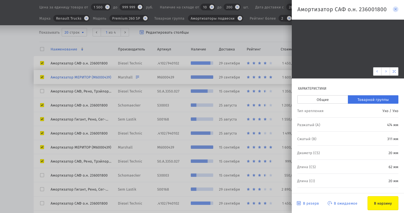Check Schomaecker 15 сентября row checkbox

[42, 175]
